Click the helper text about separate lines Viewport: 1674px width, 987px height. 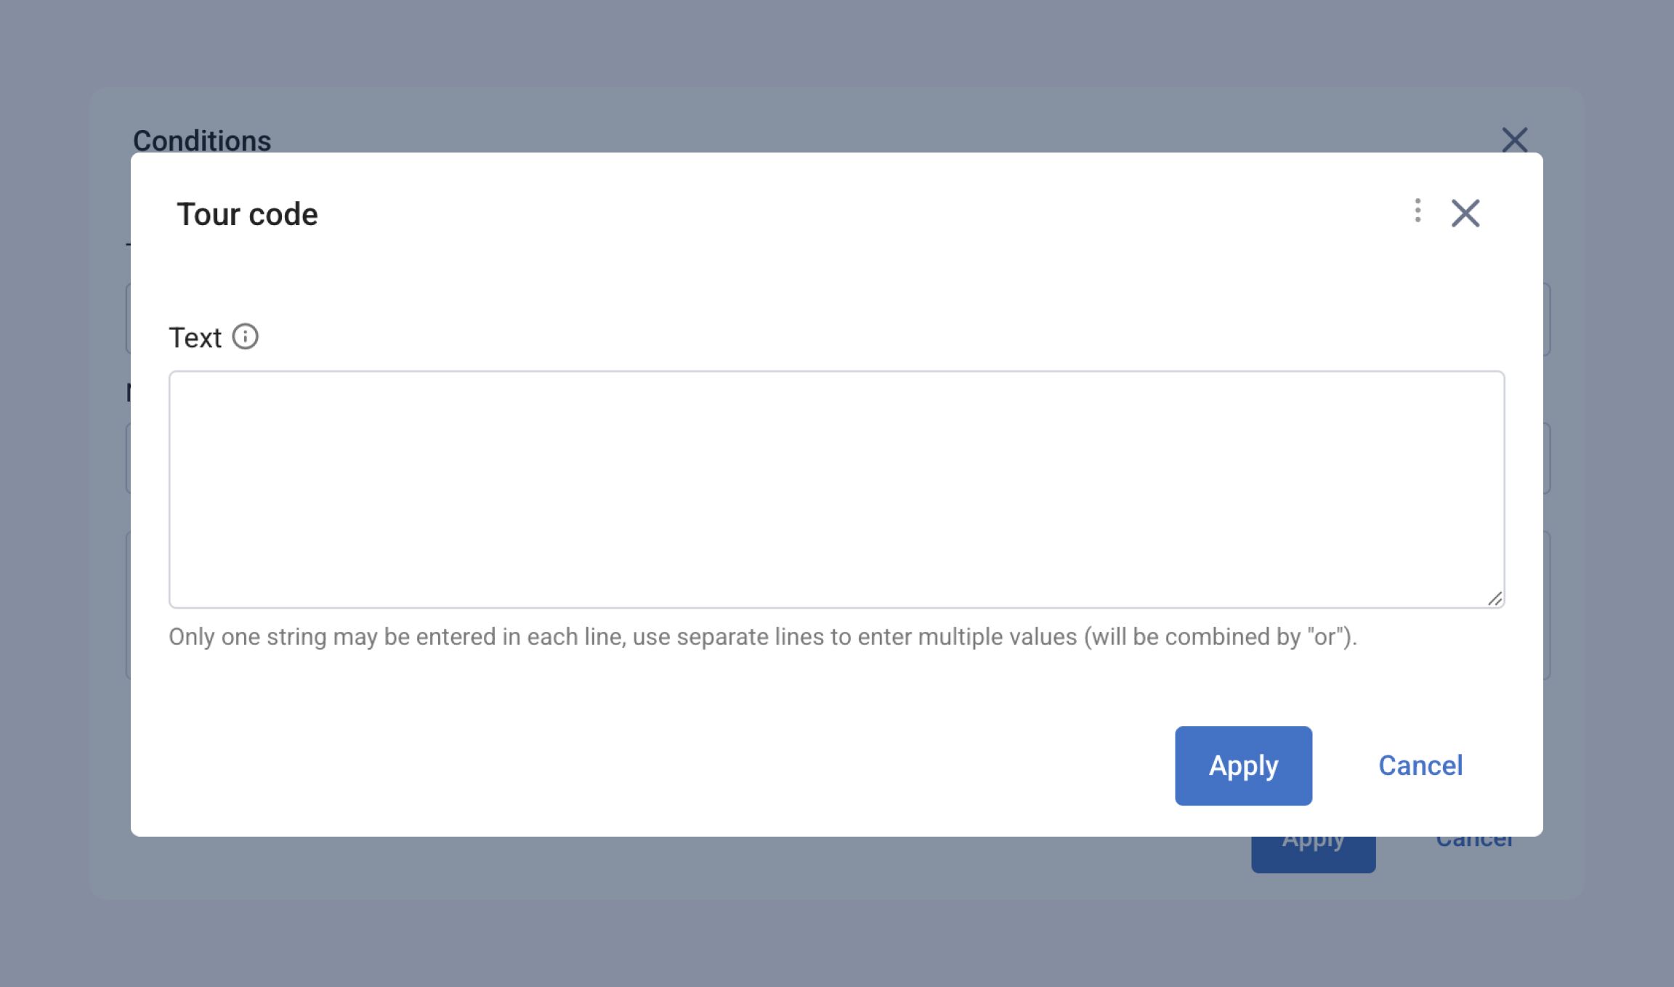click(x=762, y=637)
